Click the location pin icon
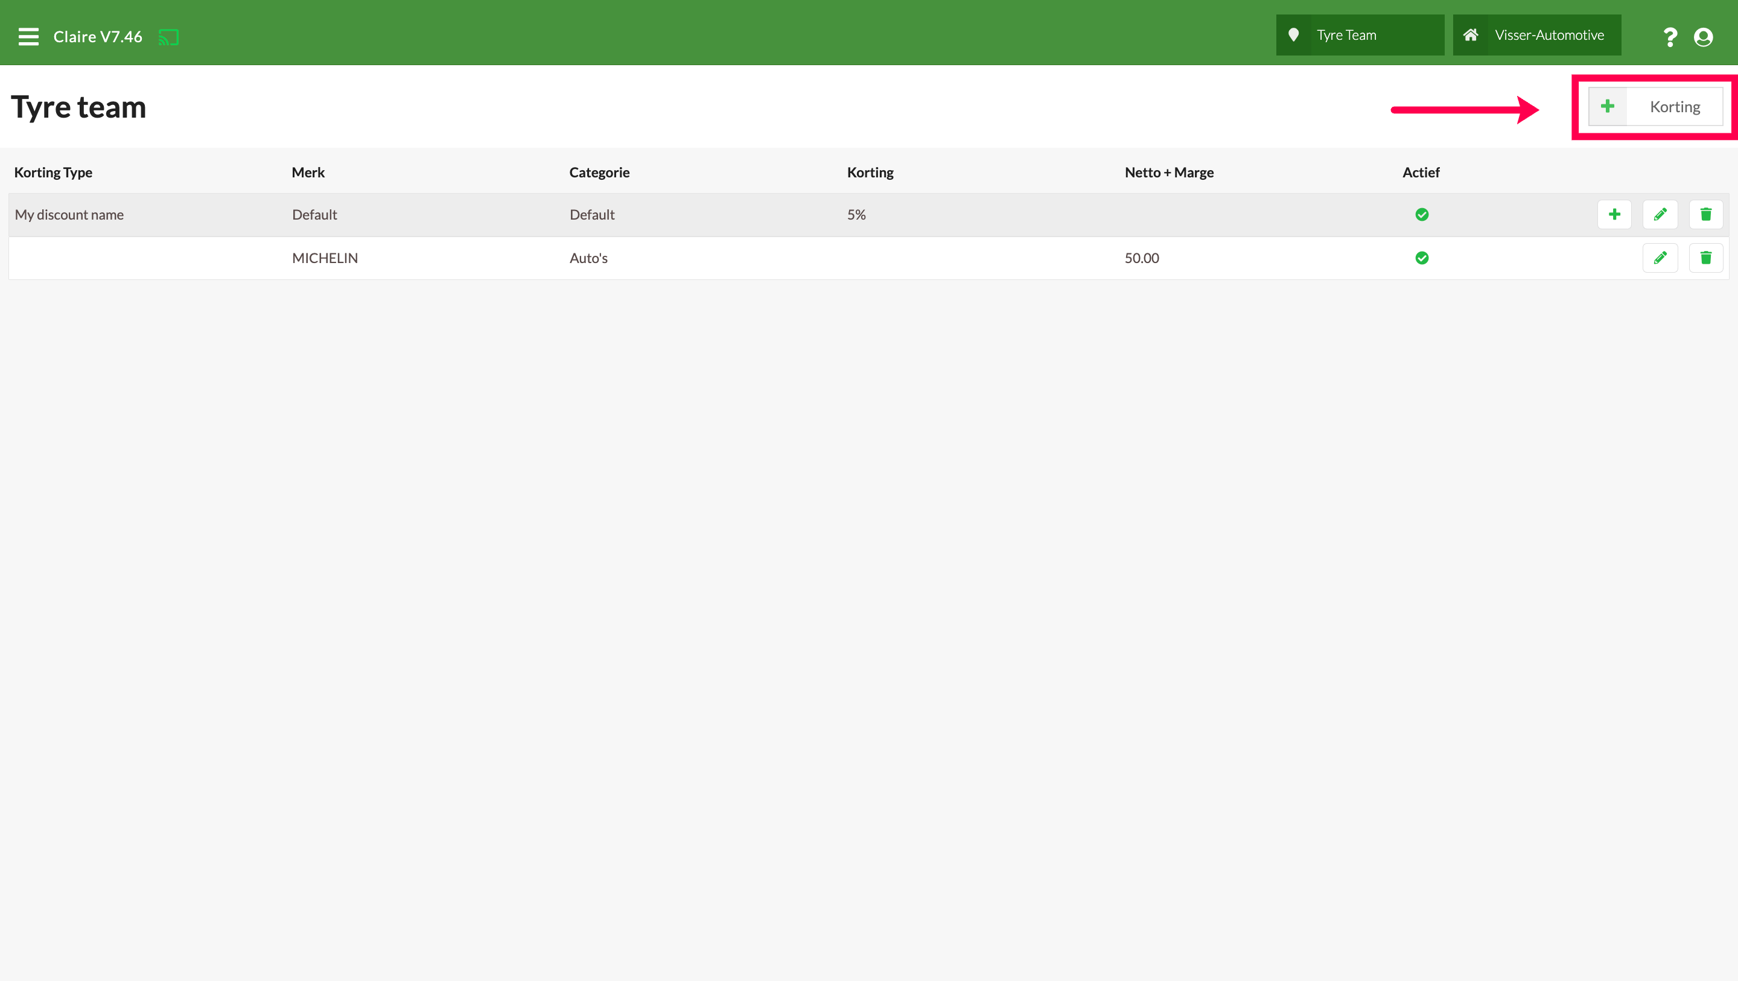 (x=1293, y=35)
